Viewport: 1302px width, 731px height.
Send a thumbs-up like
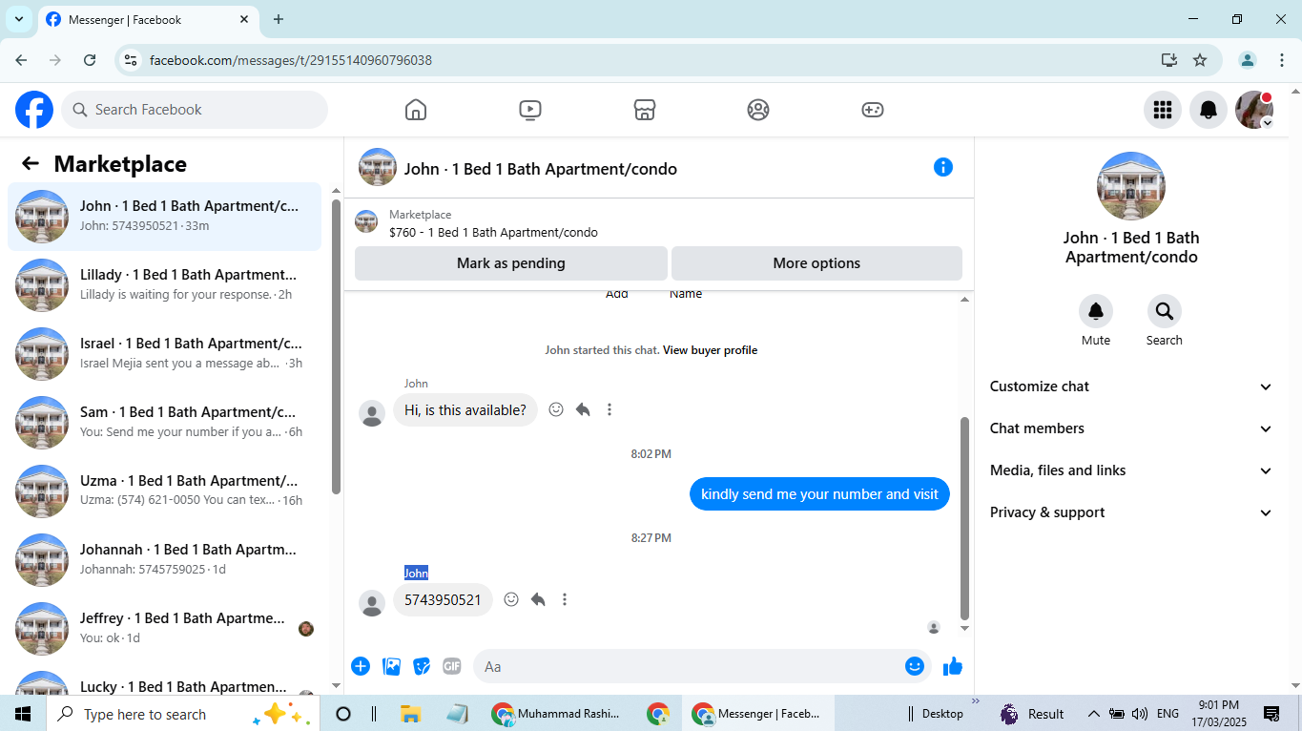(x=952, y=666)
